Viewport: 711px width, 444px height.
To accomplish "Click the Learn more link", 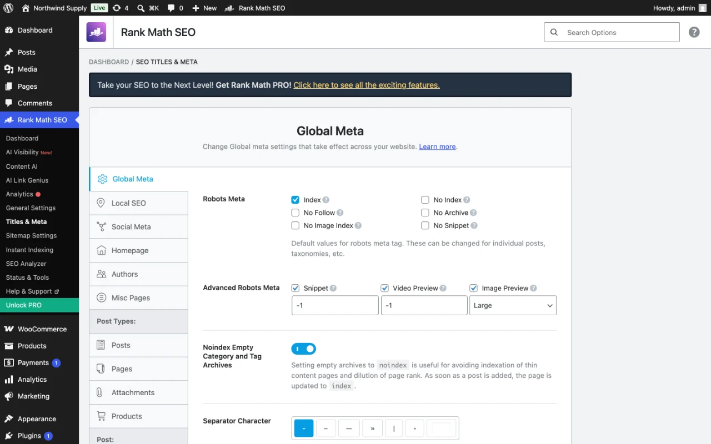I will pos(437,147).
